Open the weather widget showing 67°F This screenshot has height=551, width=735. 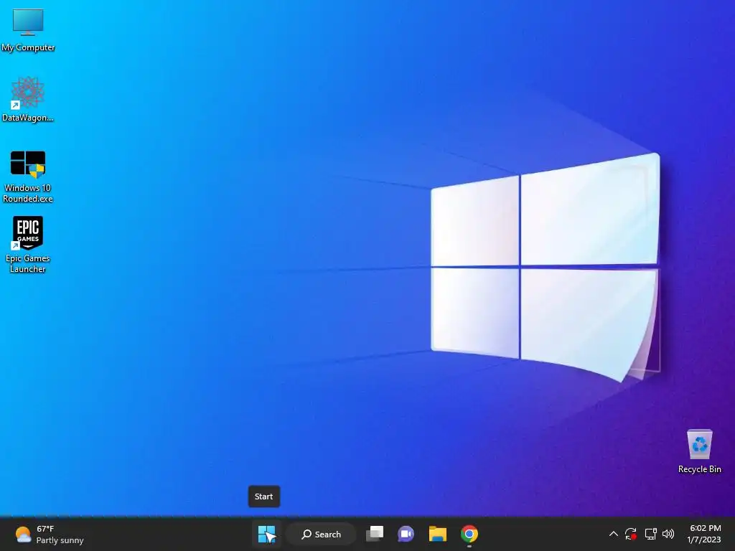click(50, 534)
